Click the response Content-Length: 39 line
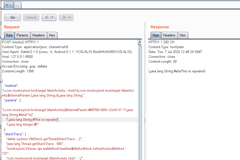This screenshot has height=160, width=240. 163,61
